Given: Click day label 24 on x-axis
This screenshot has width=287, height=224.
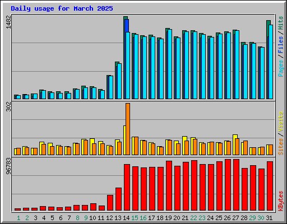Looking at the screenshot, I should click(x=210, y=218).
